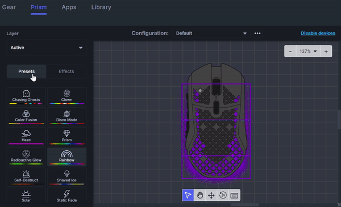Apply the Prism diamond preset

[66, 137]
